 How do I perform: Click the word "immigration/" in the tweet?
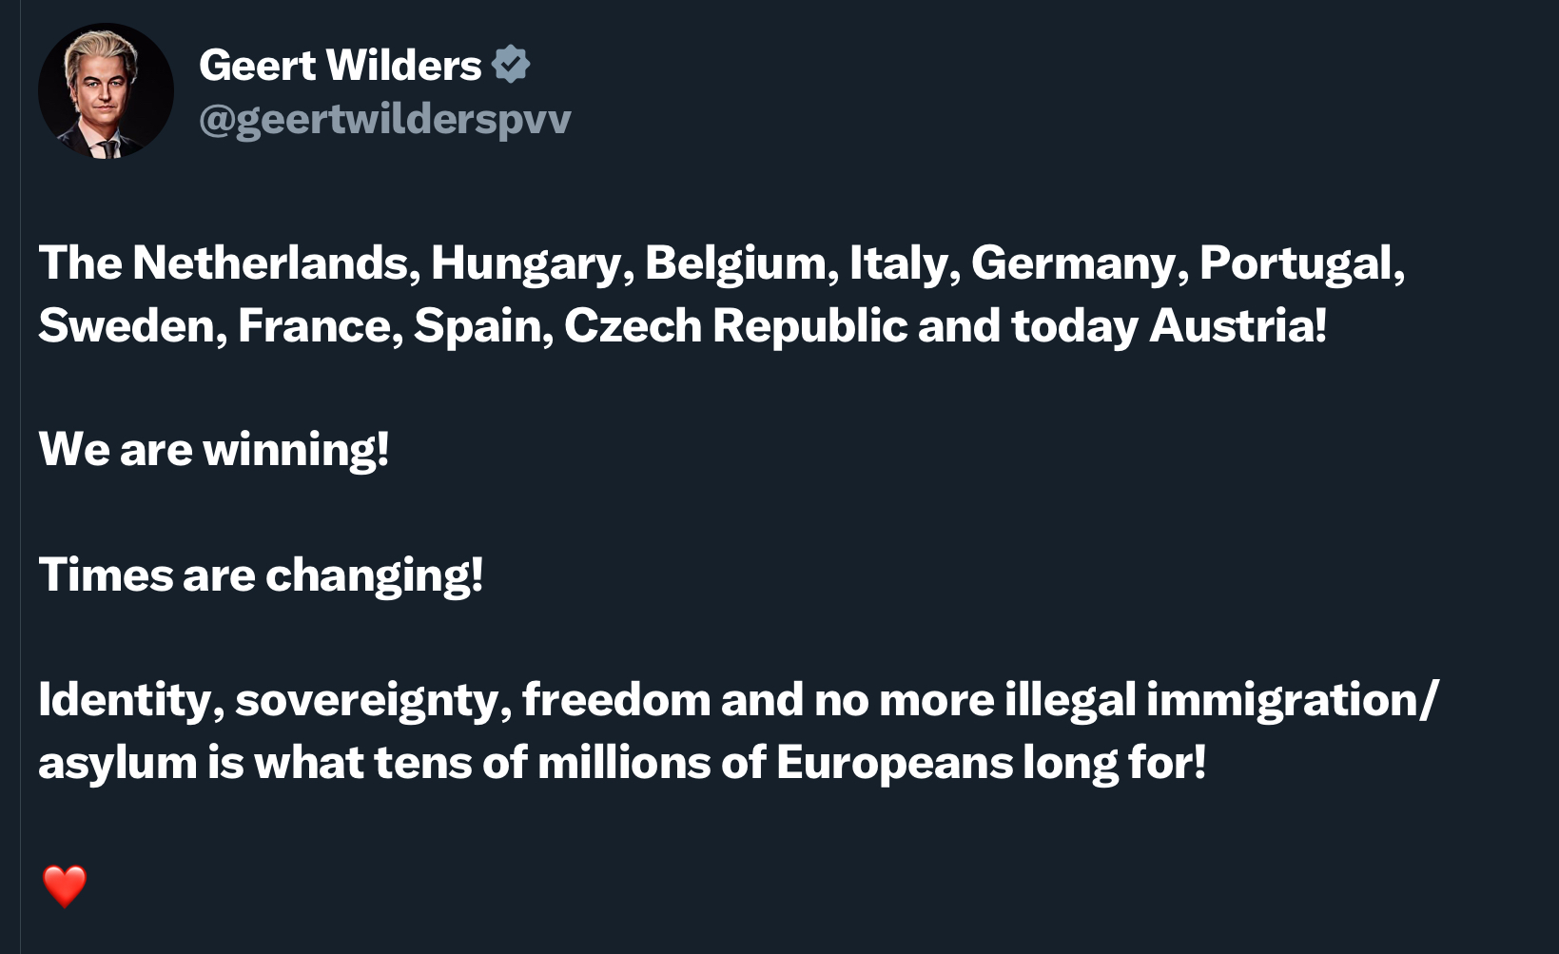click(1292, 702)
